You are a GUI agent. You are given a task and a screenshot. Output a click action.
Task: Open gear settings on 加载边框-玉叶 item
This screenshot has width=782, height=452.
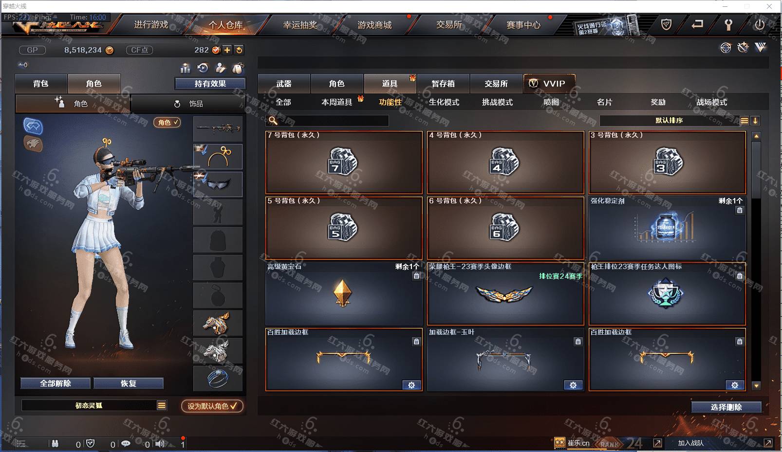[x=573, y=385]
